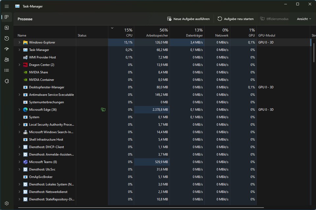This screenshot has width=316, height=210.
Task: Select the System process row
Action: 162,117
